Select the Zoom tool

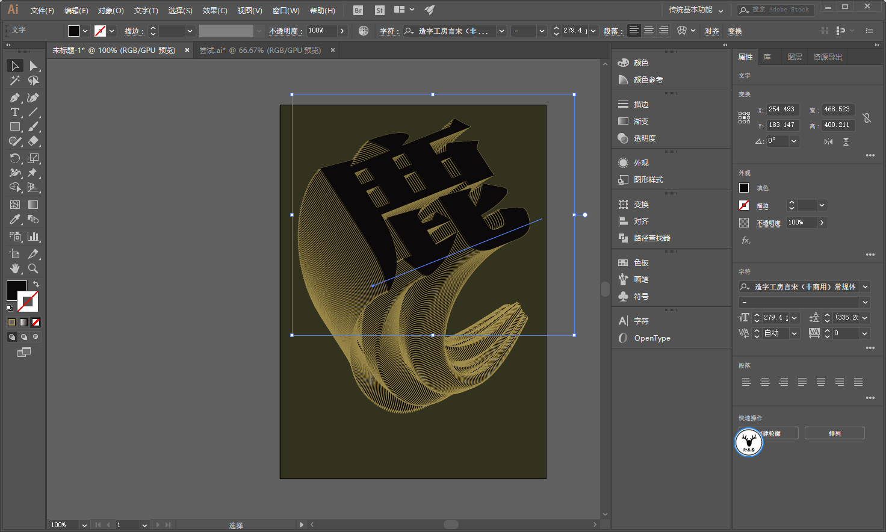click(33, 268)
